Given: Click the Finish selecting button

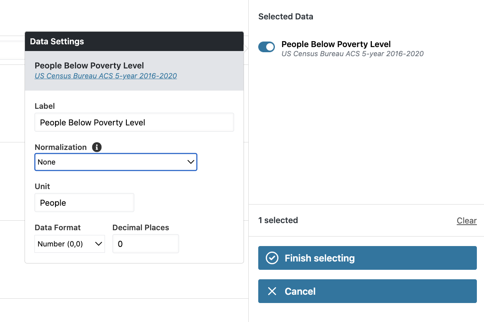Looking at the screenshot, I should tap(367, 258).
